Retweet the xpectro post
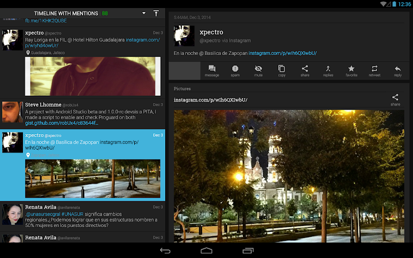Viewport: 413px width, 258px height. point(375,71)
